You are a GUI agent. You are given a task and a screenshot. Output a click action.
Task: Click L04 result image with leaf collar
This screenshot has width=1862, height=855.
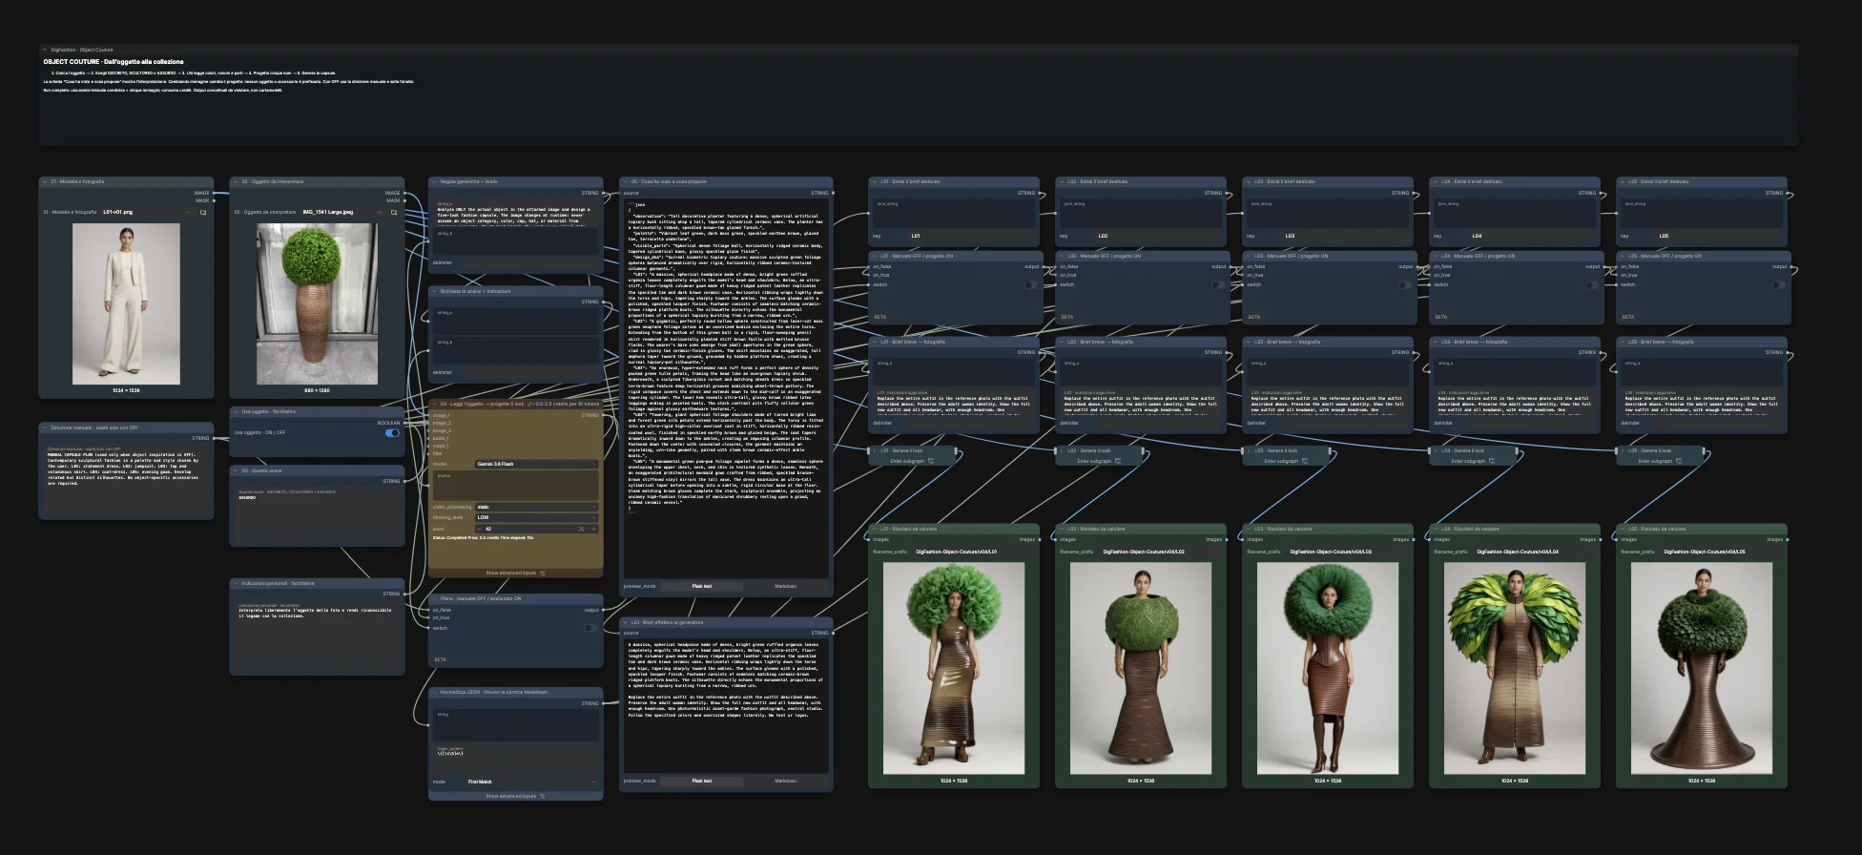(x=1515, y=668)
